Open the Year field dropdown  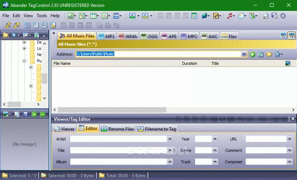215,139
